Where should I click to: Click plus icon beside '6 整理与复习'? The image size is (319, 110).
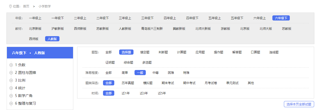pyautogui.click(x=11, y=104)
